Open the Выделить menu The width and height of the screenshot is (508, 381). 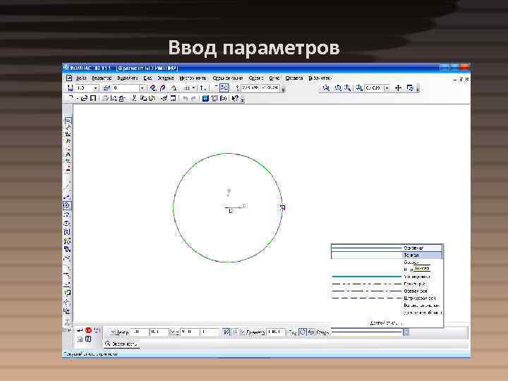click(128, 78)
